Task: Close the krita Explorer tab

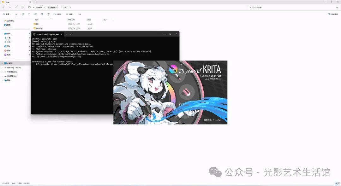Action: 30,2
